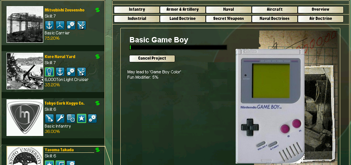The width and height of the screenshot is (351, 165).
Task: Click 'Skill: 7' under Mitsubishi Zousensho
Action: pos(50,16)
